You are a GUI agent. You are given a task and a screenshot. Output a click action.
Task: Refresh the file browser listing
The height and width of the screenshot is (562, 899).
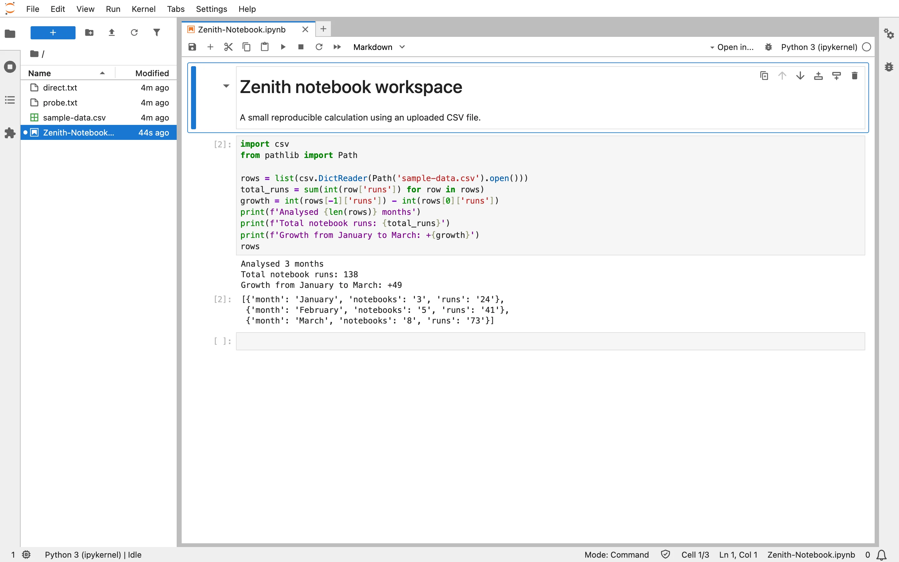(134, 33)
